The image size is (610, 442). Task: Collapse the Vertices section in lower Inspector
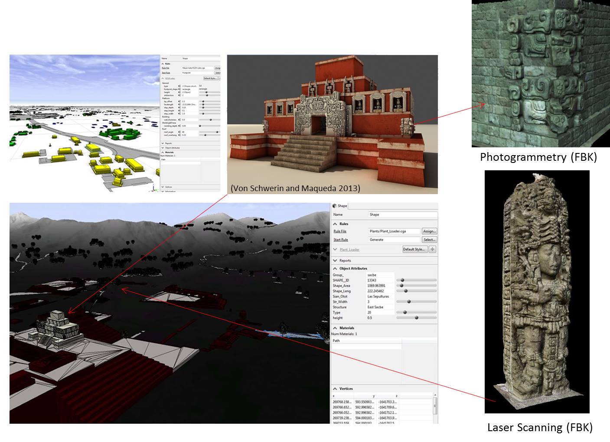click(335, 389)
